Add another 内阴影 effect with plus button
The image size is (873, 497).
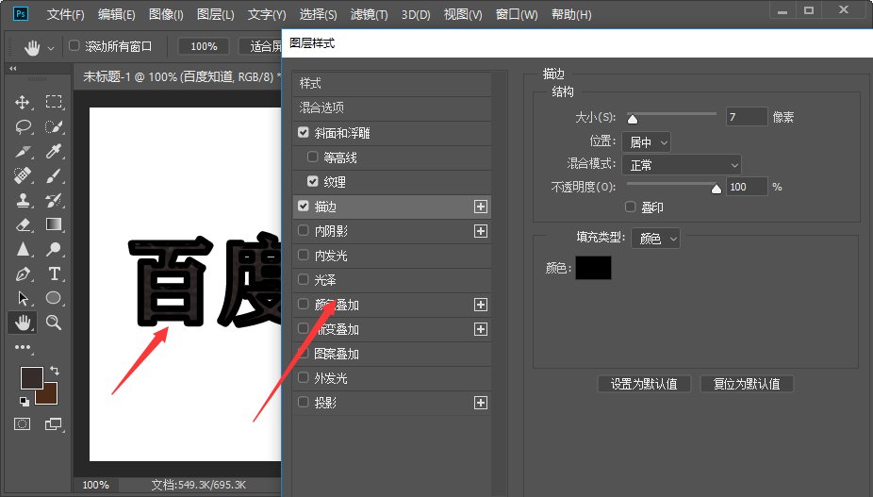tap(481, 231)
